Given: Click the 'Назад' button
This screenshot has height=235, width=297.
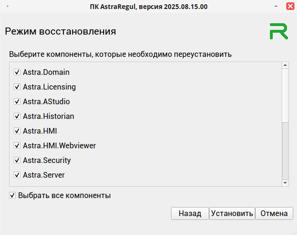Looking at the screenshot, I should pos(190,214).
